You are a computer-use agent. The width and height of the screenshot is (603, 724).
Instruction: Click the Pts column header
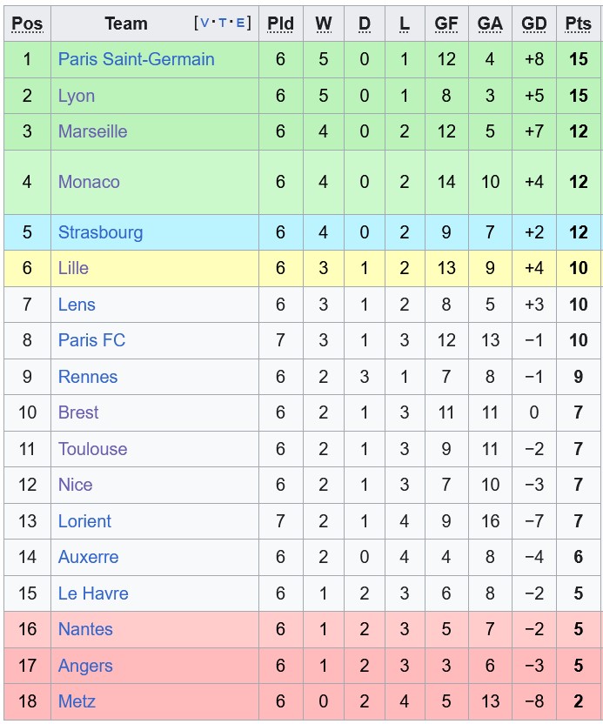point(578,23)
